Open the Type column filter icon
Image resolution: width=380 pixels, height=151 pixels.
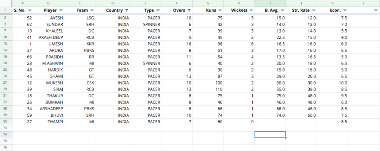(x=158, y=10)
